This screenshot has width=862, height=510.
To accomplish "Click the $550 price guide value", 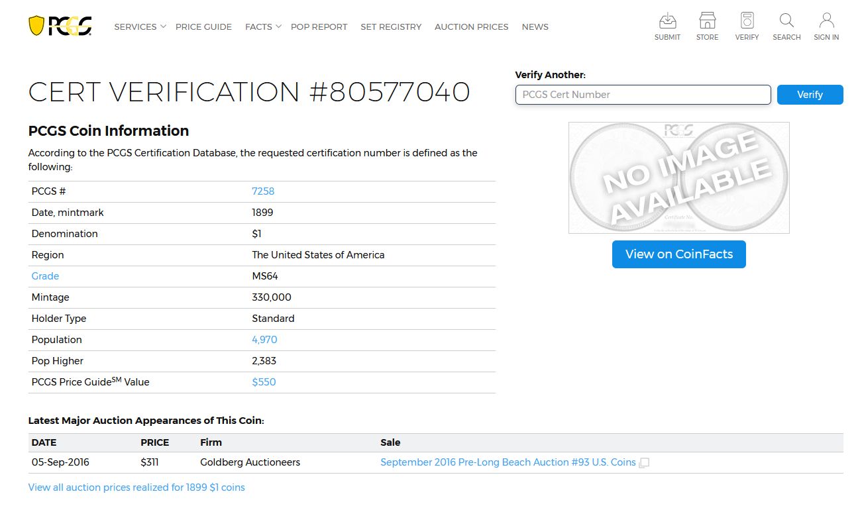I will click(x=264, y=382).
